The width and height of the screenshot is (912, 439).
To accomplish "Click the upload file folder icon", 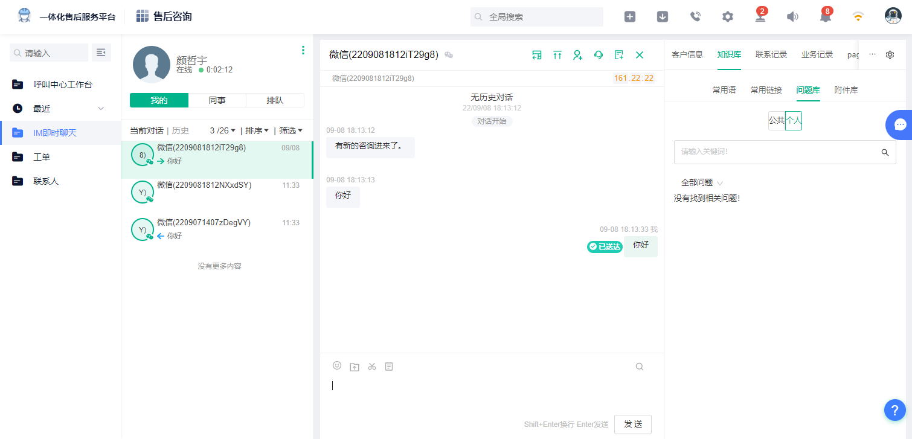I will (x=355, y=367).
